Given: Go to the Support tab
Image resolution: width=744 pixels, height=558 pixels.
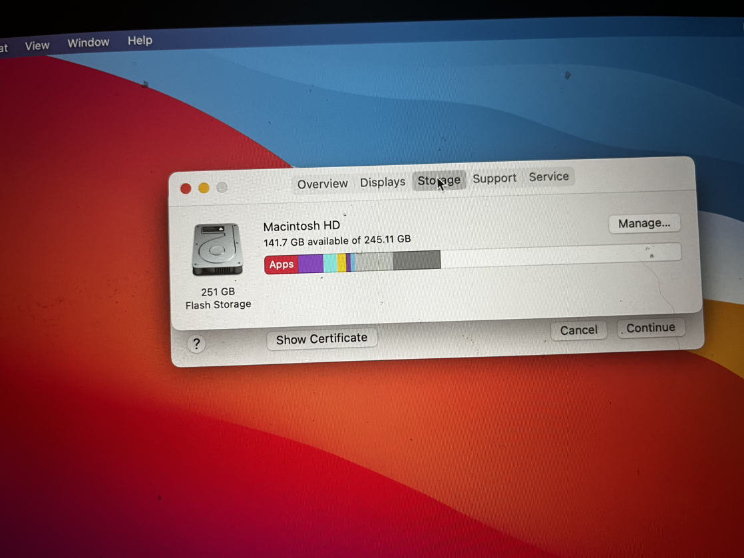Looking at the screenshot, I should tap(494, 178).
